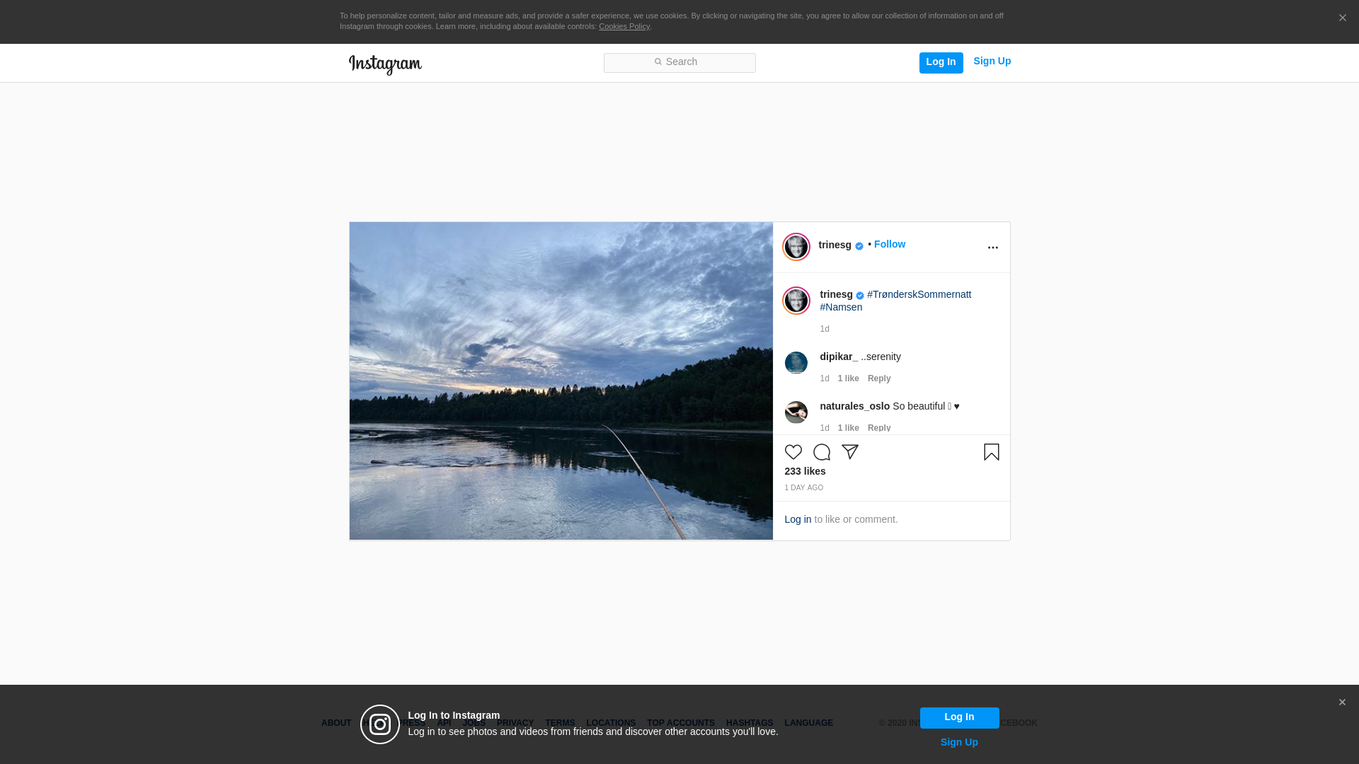Click the Instagram logo in header
The width and height of the screenshot is (1359, 764).
[x=385, y=64]
